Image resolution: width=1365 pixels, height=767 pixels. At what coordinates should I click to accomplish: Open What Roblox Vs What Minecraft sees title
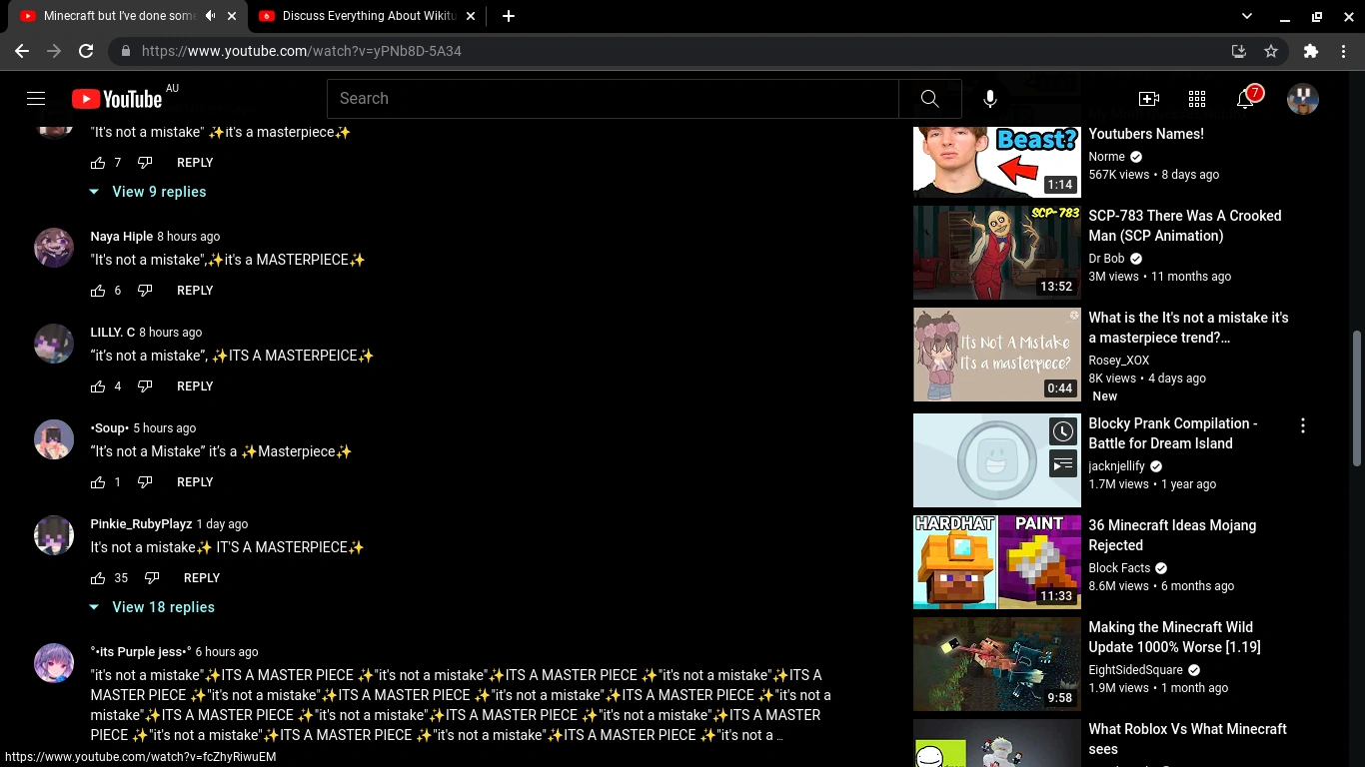tap(1187, 739)
